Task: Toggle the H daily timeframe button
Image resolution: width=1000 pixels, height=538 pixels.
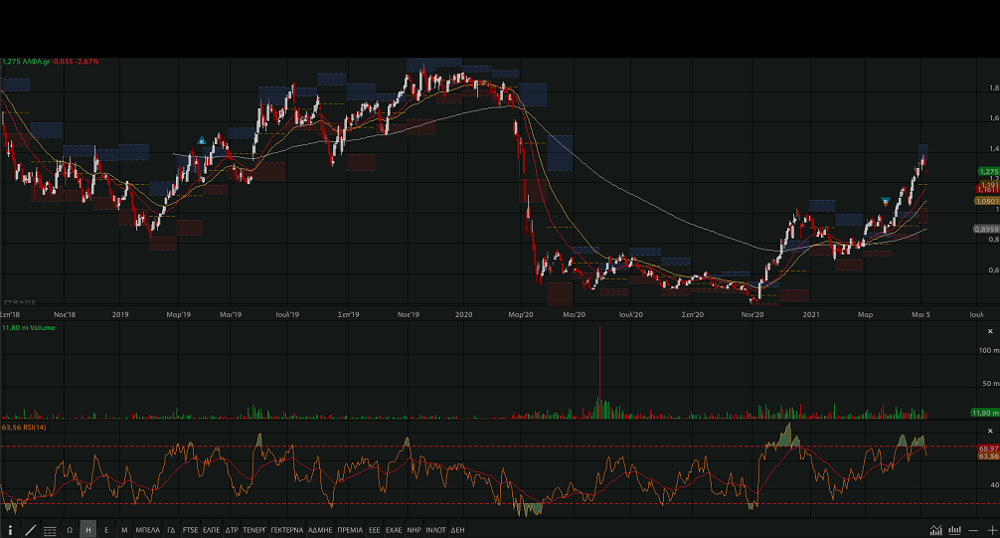Action: tap(88, 530)
